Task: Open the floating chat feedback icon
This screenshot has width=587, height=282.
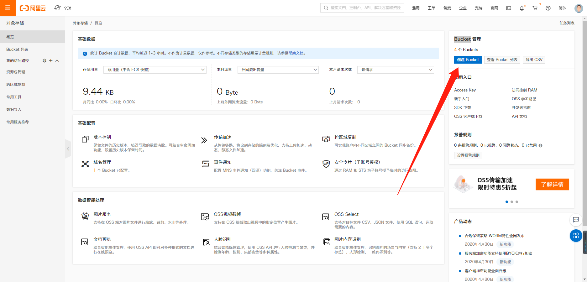Action: point(576,220)
